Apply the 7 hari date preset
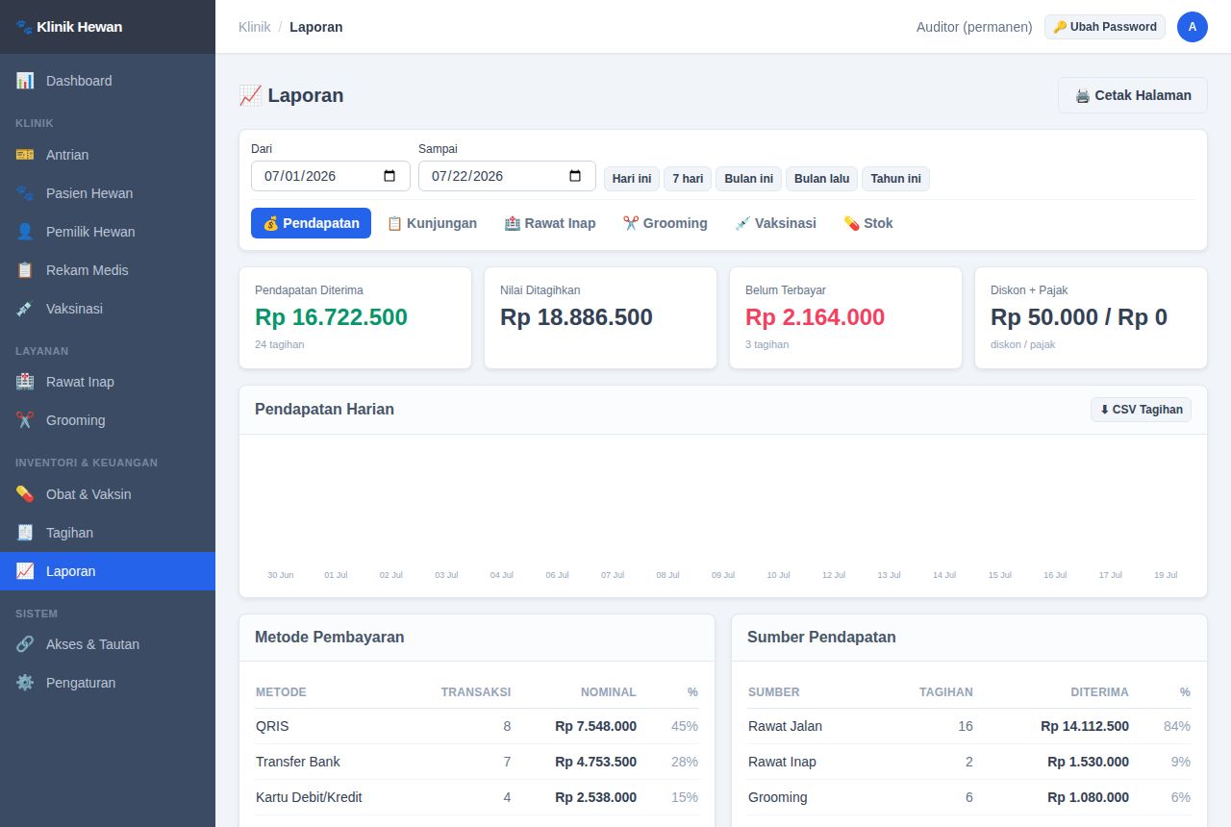The image size is (1231, 827). click(x=688, y=179)
